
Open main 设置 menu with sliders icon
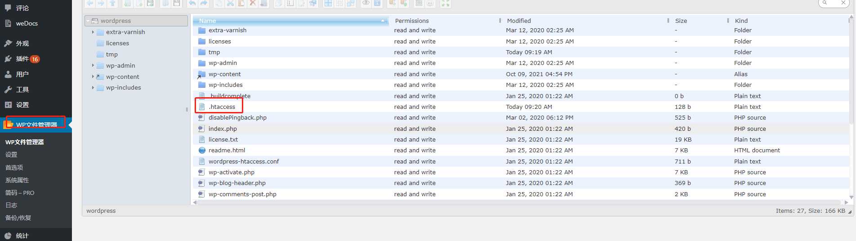22,105
